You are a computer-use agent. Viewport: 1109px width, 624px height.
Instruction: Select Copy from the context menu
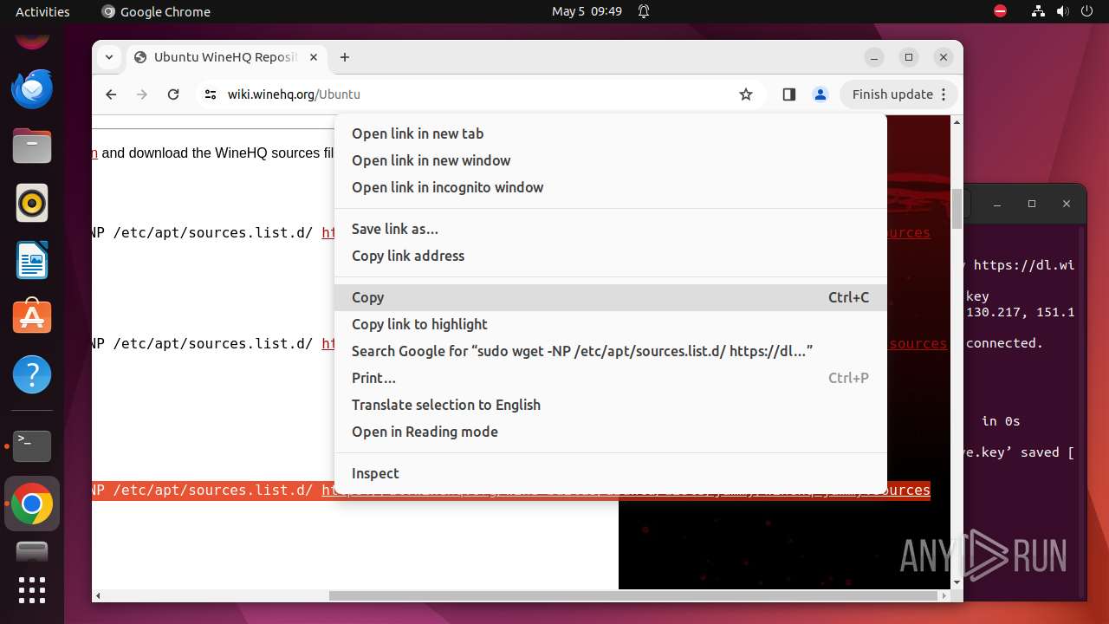(611, 297)
